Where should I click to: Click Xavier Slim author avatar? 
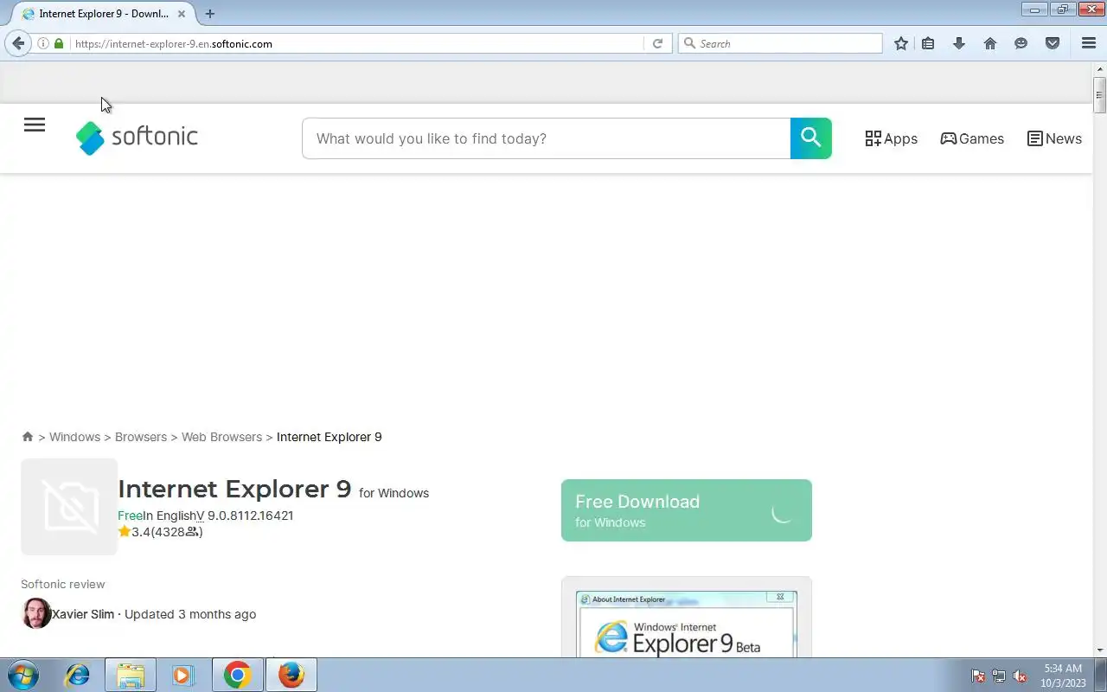click(x=36, y=613)
